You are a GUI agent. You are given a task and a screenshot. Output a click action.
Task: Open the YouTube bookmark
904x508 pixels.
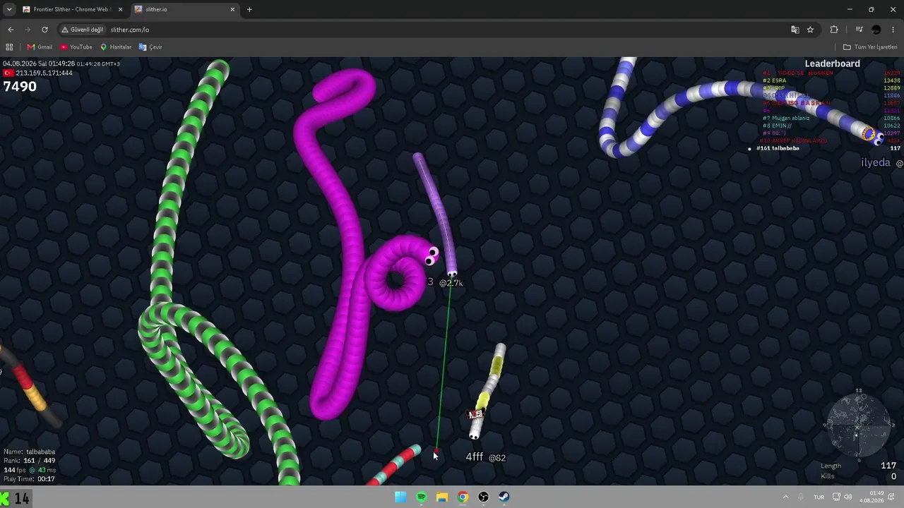point(76,47)
